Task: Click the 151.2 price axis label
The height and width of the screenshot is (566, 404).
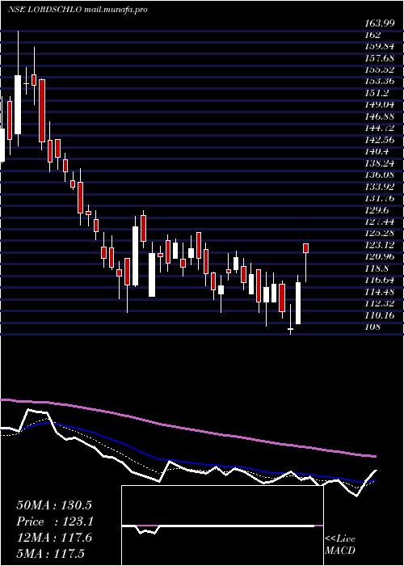Action: (x=377, y=93)
